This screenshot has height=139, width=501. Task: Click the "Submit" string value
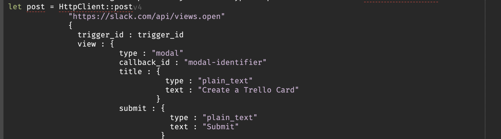point(220,127)
